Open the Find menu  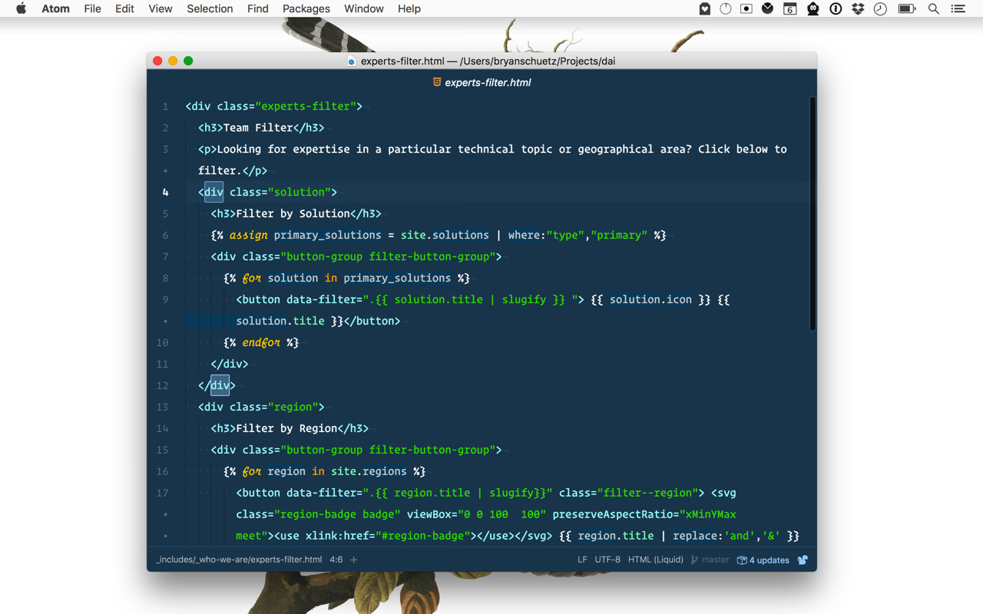click(x=257, y=8)
